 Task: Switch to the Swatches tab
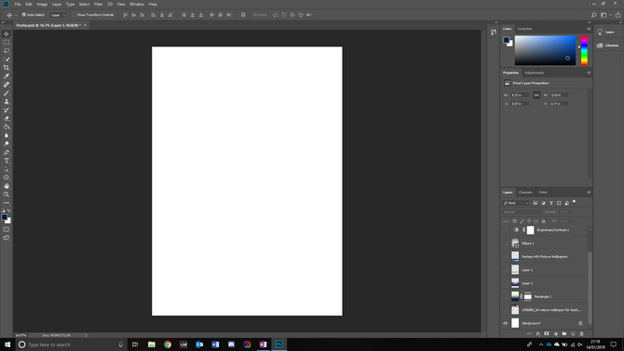pos(524,29)
